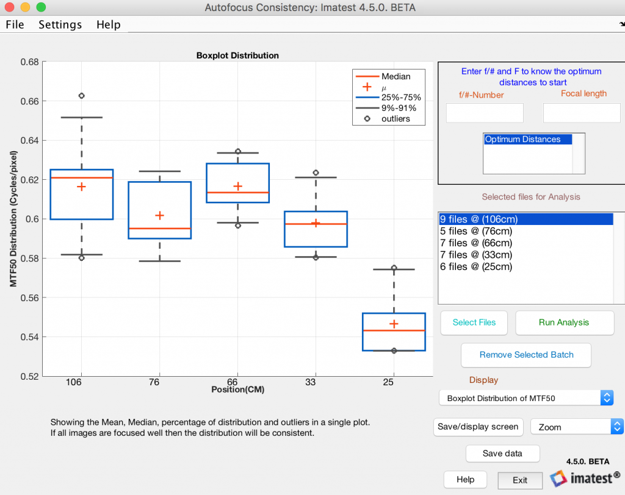Focus the Focal length input field

[582, 113]
